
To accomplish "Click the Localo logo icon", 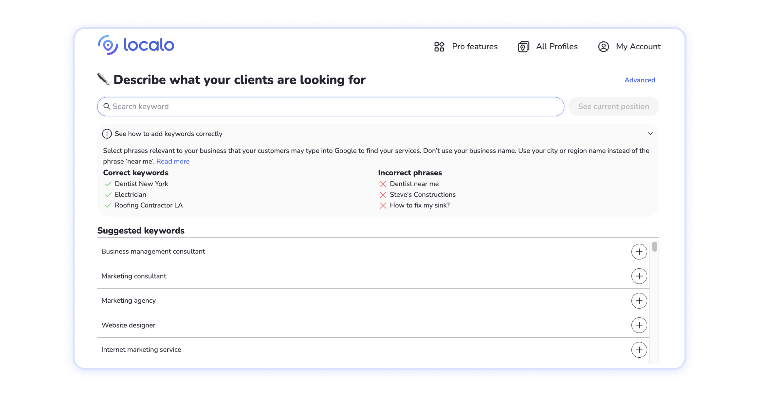I will pos(108,45).
